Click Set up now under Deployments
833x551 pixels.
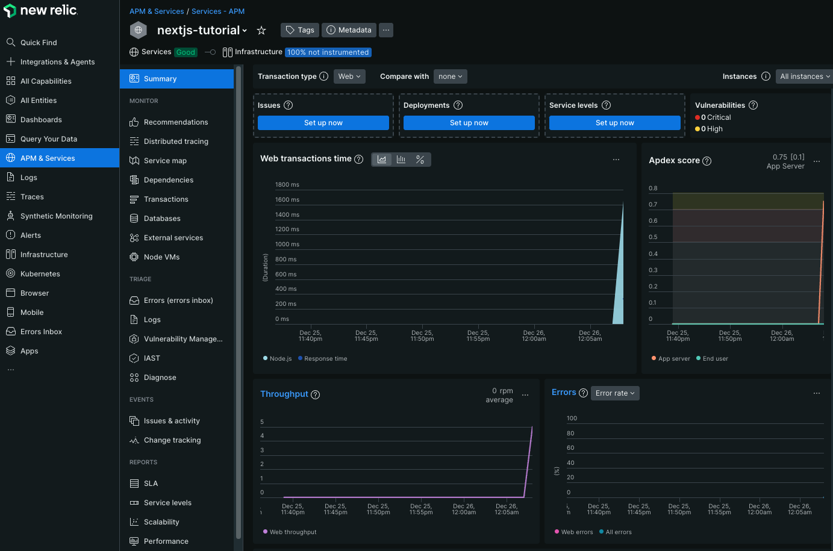[469, 123]
